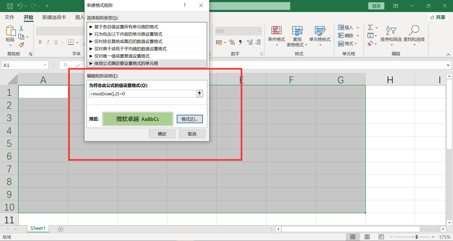Viewport: 453px width, 241px height.
Task: Click Insert cells (插入) button
Action: point(348,28)
